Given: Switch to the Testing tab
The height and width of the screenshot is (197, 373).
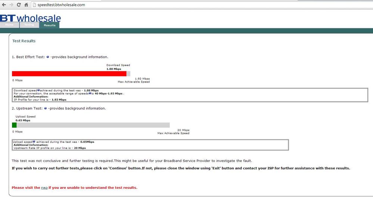Looking at the screenshot, I should (29, 25).
